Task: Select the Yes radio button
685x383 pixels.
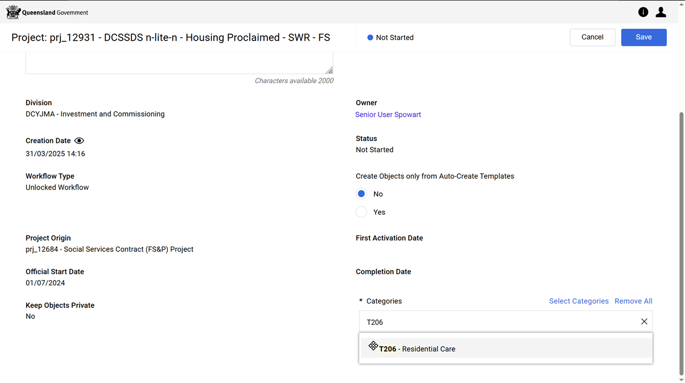Action: pyautogui.click(x=361, y=212)
